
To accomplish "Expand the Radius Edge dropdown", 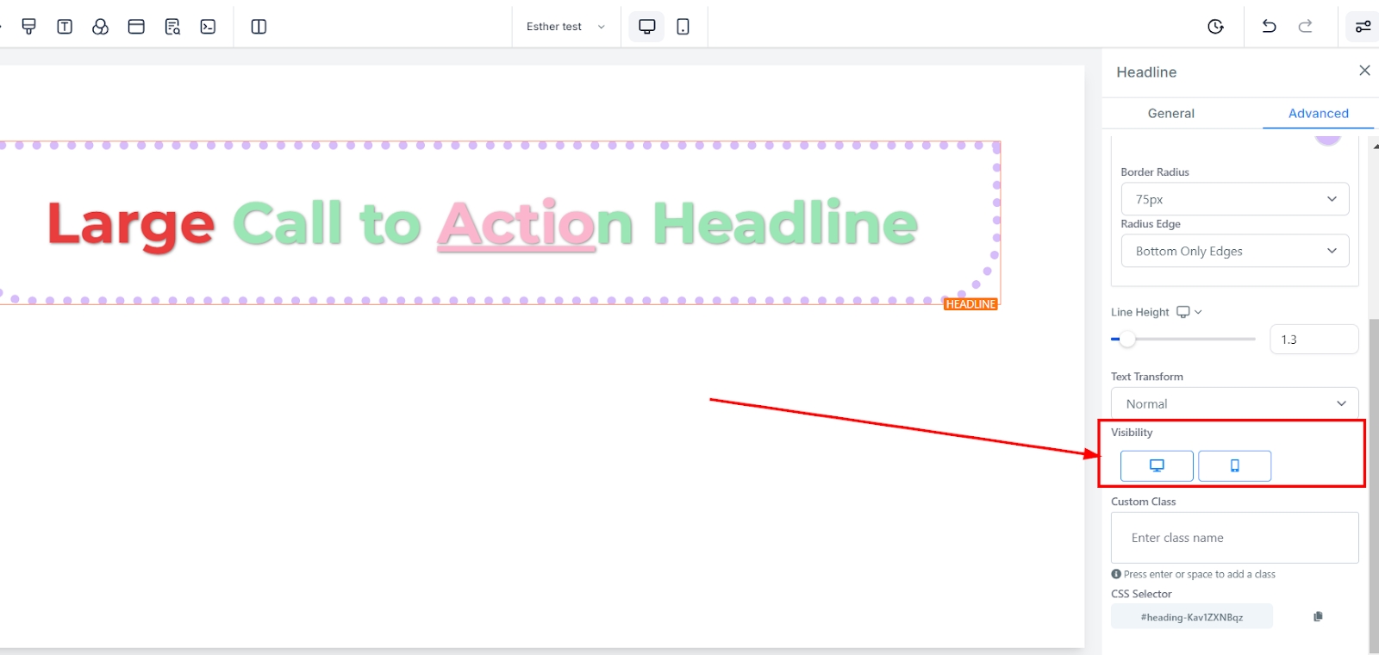I will pos(1234,251).
